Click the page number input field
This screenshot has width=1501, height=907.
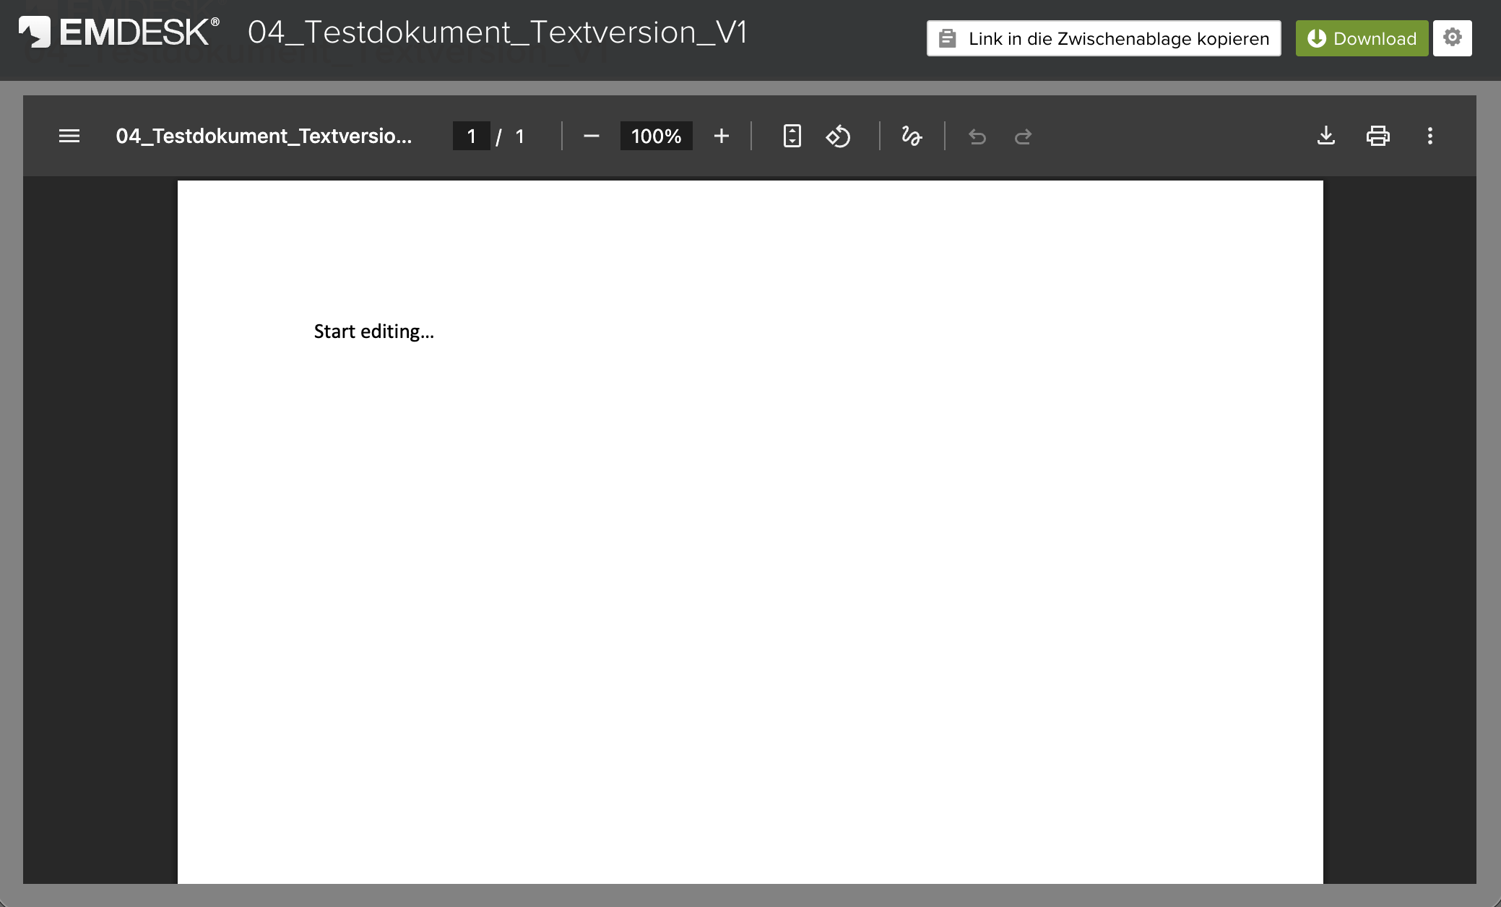click(471, 136)
